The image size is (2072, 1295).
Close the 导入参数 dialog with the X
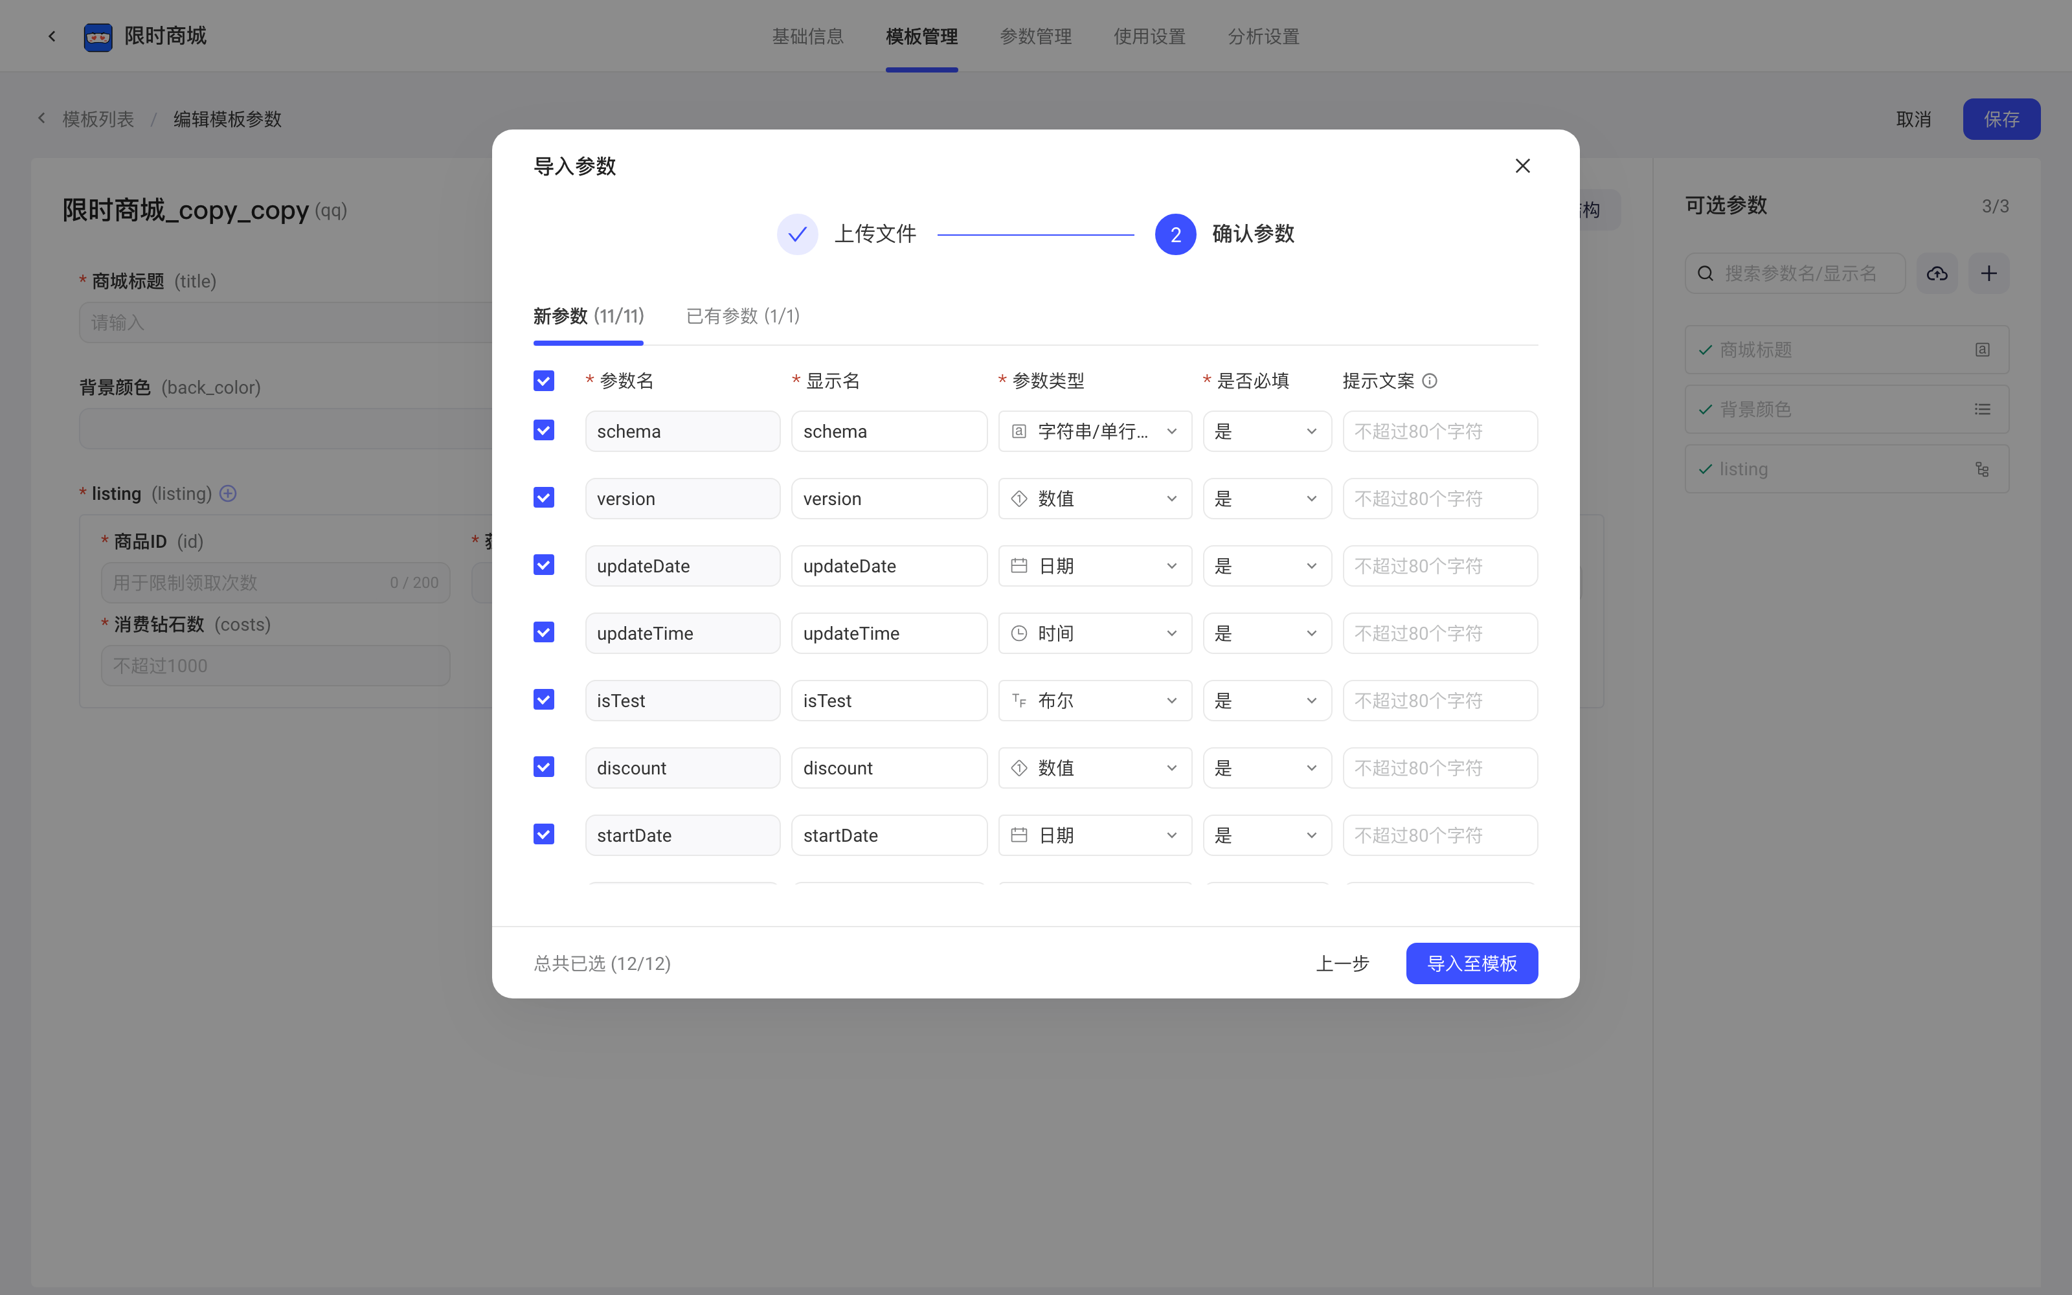click(x=1522, y=166)
